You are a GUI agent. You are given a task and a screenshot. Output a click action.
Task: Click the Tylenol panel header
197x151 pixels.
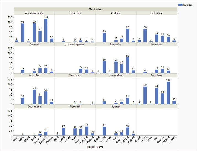point(116,107)
